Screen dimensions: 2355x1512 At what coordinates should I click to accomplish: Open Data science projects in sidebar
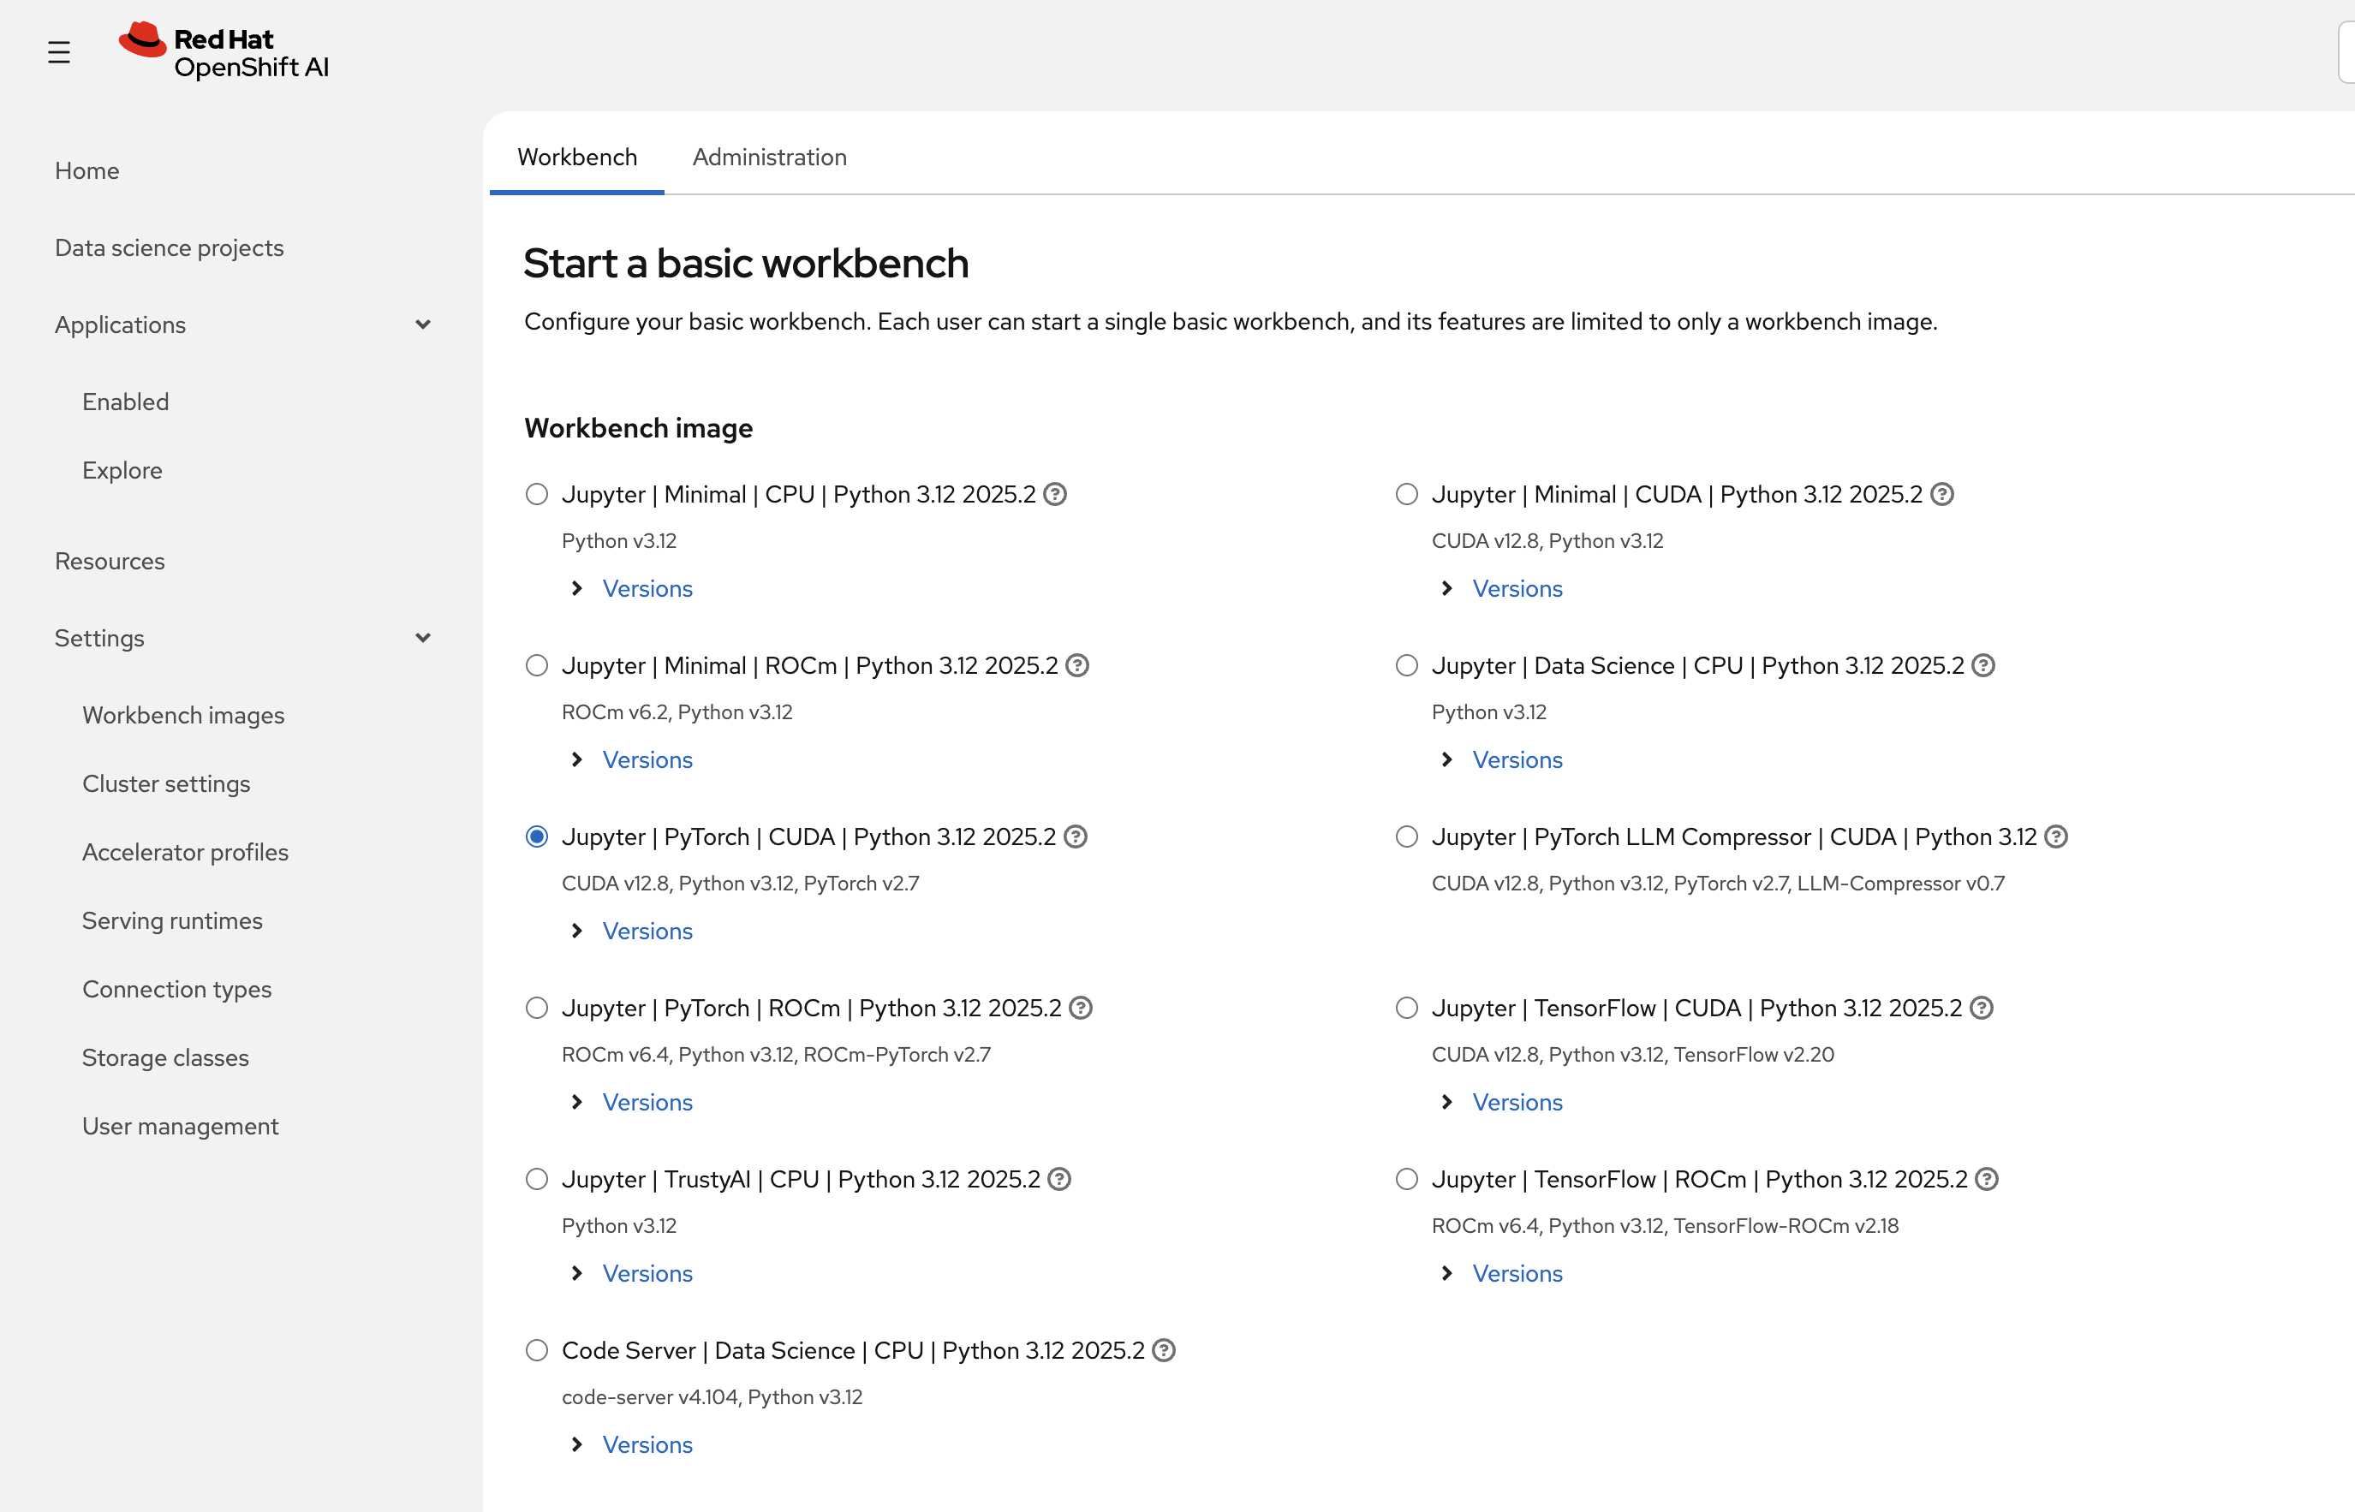[169, 247]
